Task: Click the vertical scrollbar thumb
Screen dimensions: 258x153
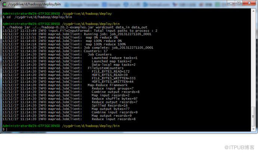Action: tap(254, 116)
